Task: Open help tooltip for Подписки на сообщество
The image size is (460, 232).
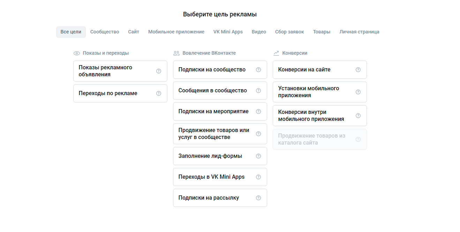Action: tap(258, 70)
